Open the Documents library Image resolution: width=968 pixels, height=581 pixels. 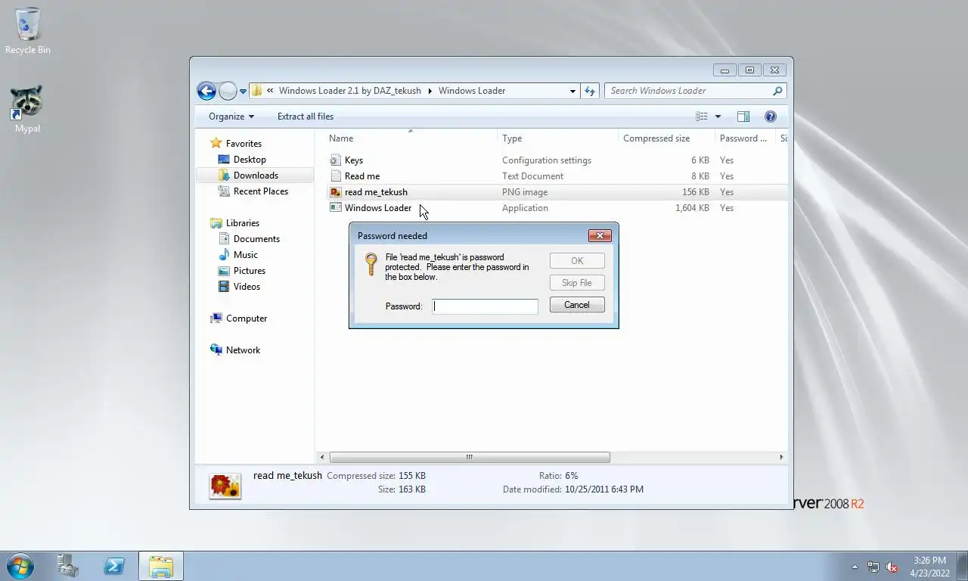click(256, 239)
